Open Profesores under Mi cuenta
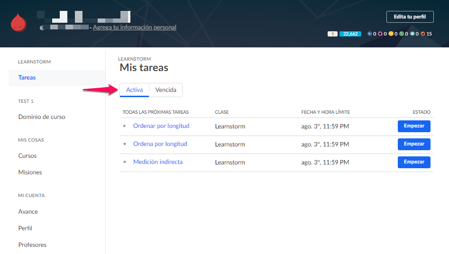Image resolution: width=449 pixels, height=254 pixels. [32, 245]
